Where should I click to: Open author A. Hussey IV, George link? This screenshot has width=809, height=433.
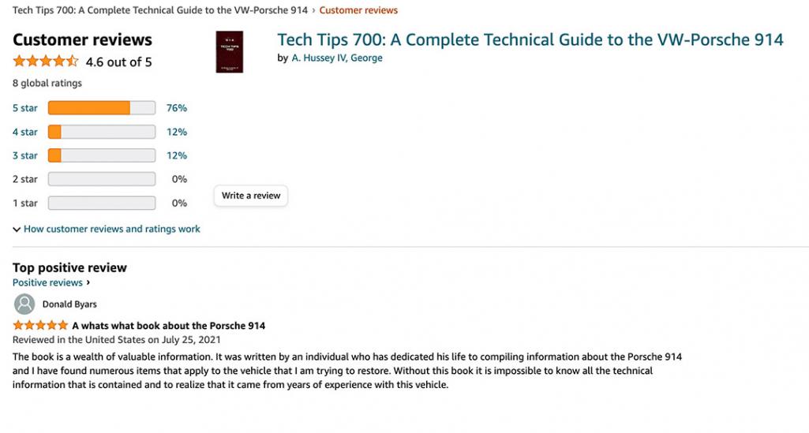tap(337, 58)
